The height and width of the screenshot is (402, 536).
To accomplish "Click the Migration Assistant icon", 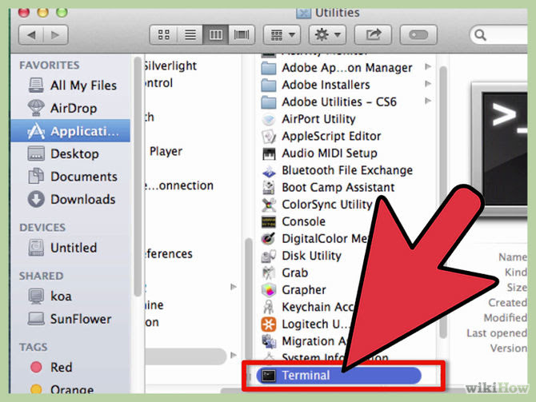I will [x=269, y=341].
